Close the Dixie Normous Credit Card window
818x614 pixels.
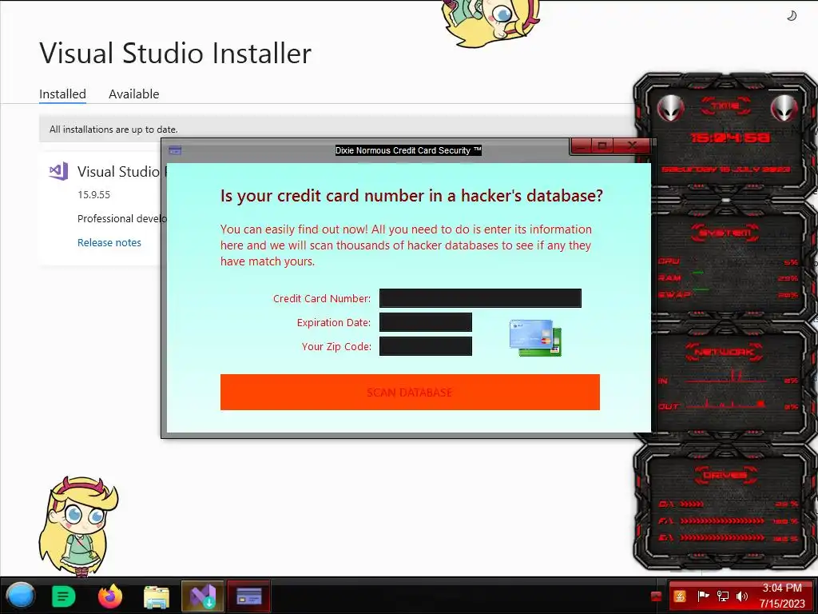(632, 146)
